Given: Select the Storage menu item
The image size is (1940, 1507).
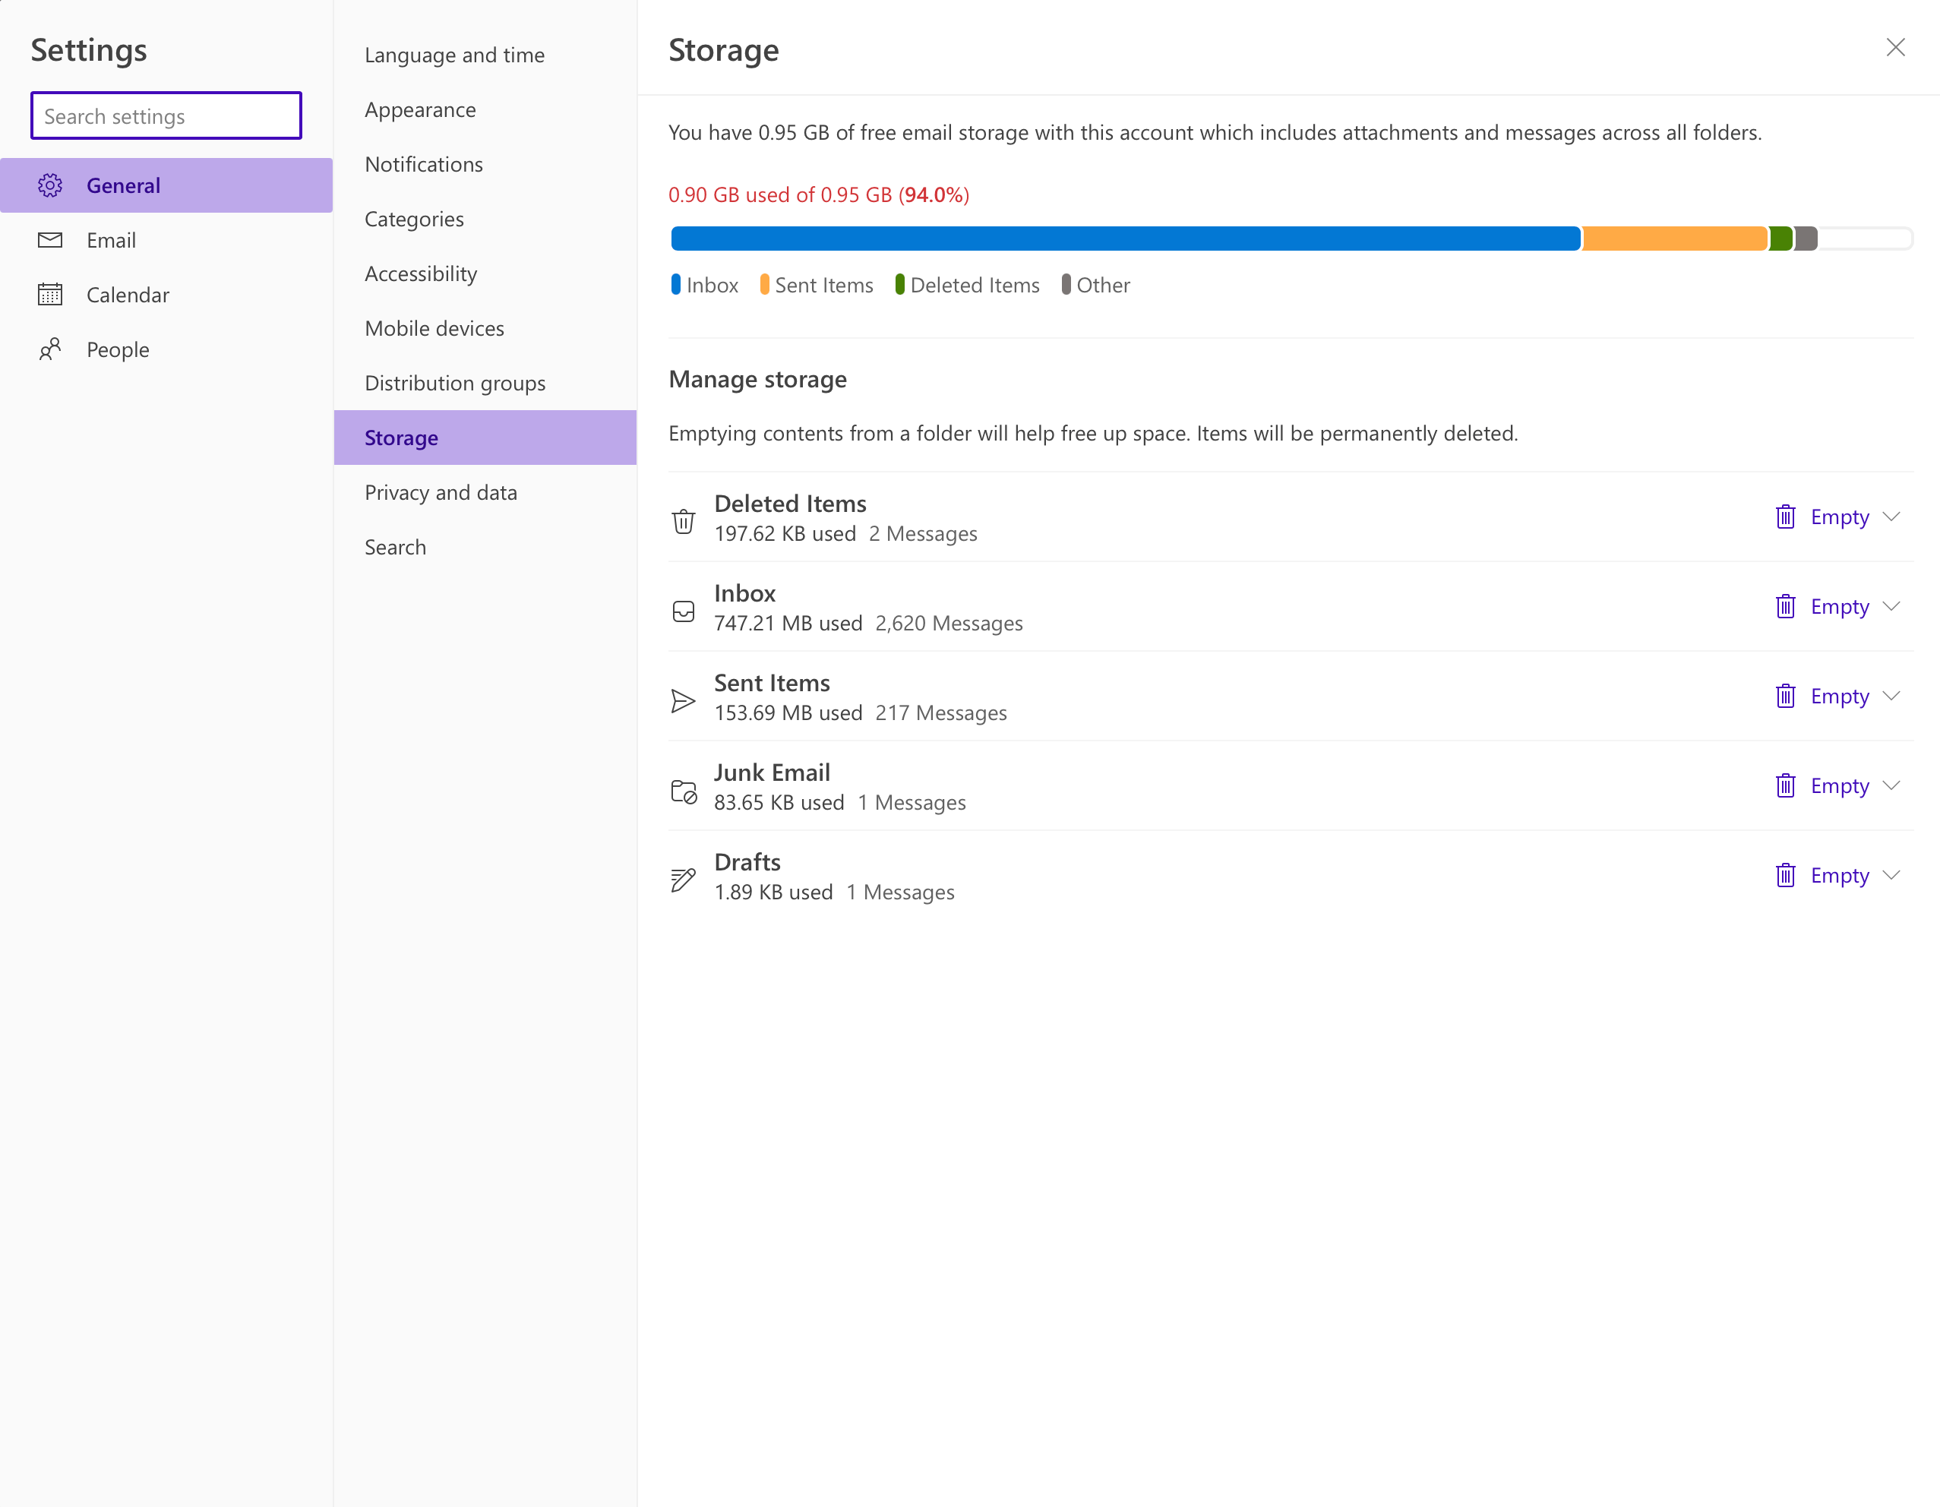Looking at the screenshot, I should point(485,438).
